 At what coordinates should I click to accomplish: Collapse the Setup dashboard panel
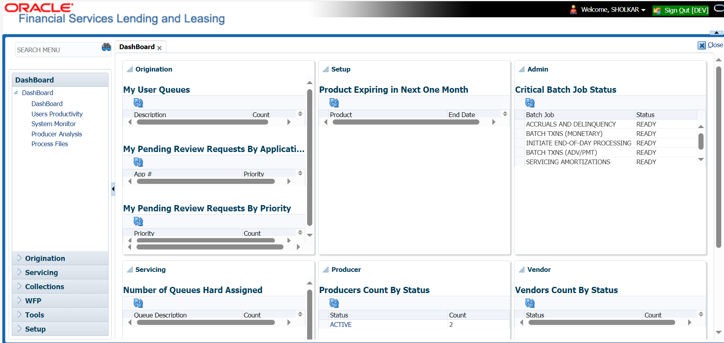(x=325, y=69)
